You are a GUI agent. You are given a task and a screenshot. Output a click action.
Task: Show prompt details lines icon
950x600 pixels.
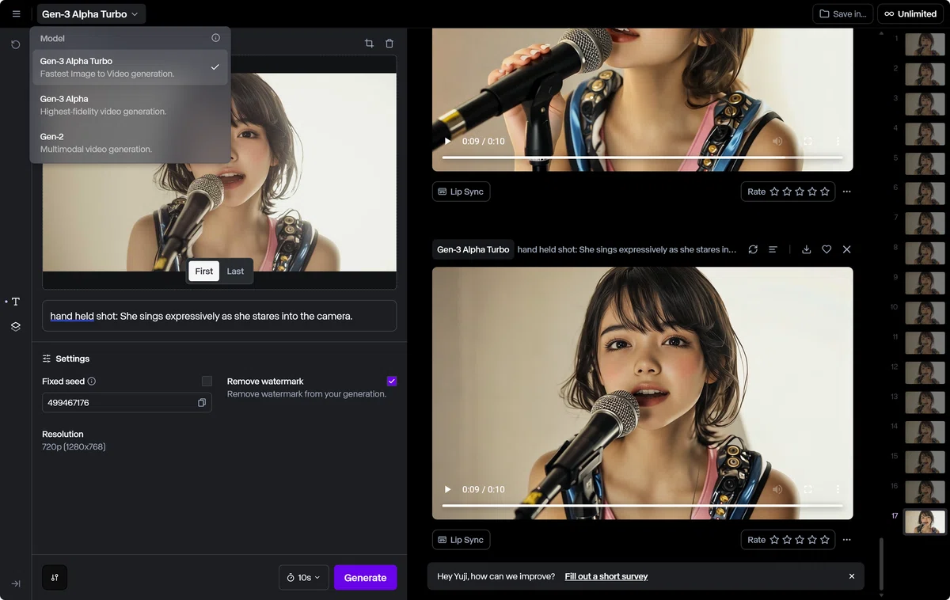click(x=773, y=249)
